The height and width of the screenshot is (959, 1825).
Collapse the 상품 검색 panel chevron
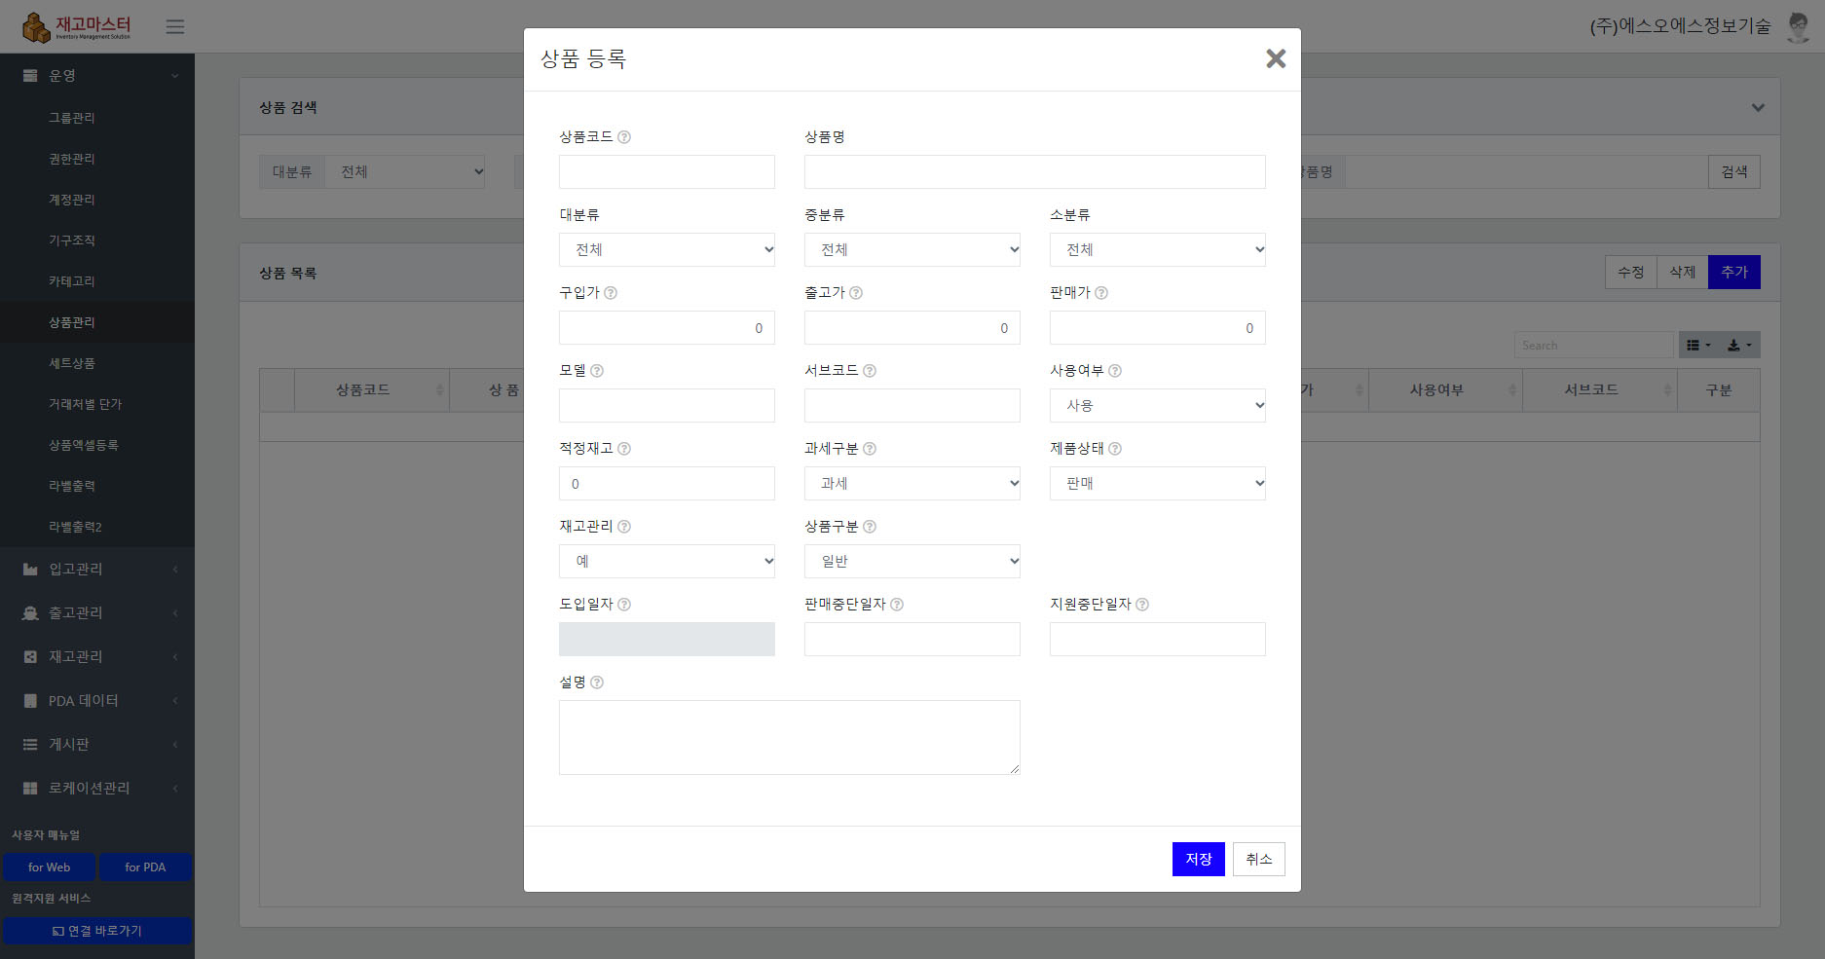coord(1758,107)
